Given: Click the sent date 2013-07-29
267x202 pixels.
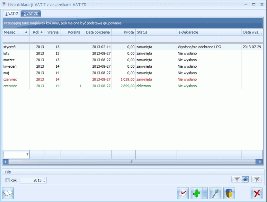Looking at the screenshot, I should tap(252, 47).
